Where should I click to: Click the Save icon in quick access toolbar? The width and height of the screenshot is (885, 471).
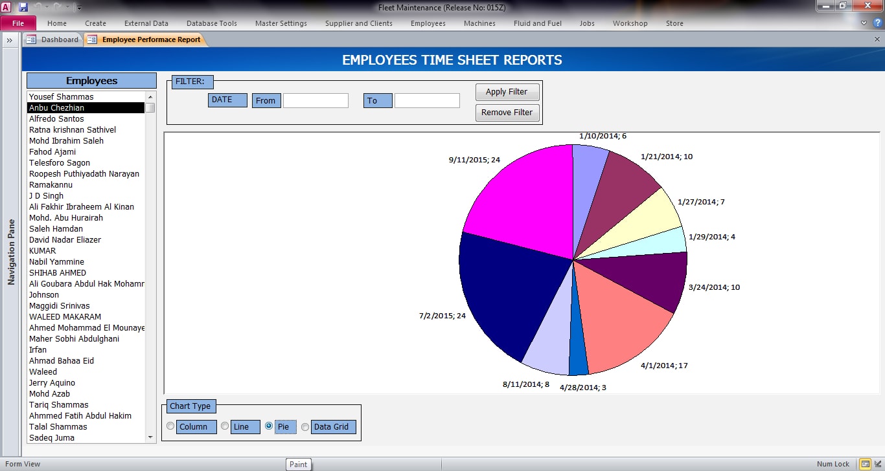point(23,7)
